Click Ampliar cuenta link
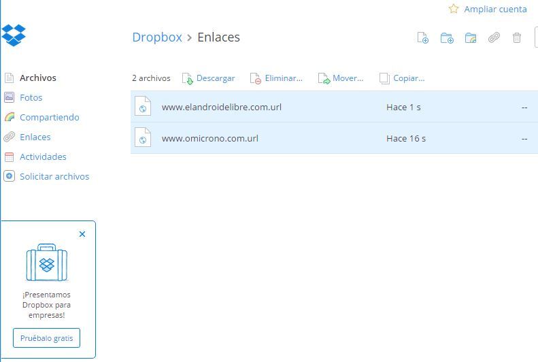Image resolution: width=538 pixels, height=362 pixels. 495,9
